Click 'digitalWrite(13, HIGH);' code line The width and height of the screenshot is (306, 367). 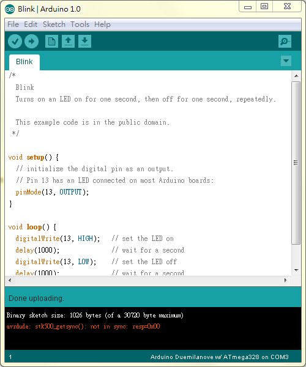58,239
